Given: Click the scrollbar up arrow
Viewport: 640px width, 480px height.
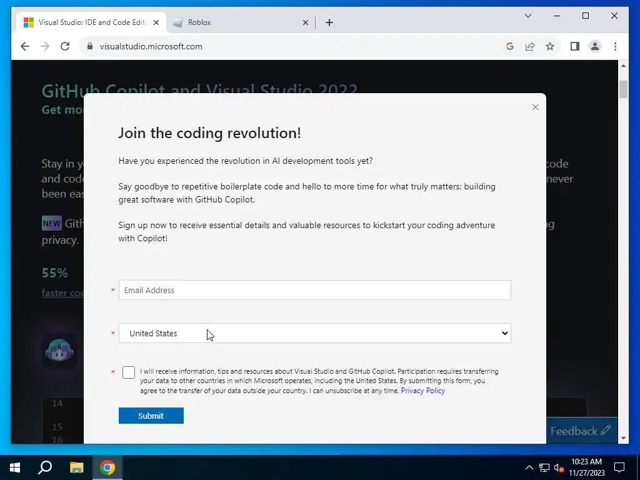Looking at the screenshot, I should click(623, 65).
